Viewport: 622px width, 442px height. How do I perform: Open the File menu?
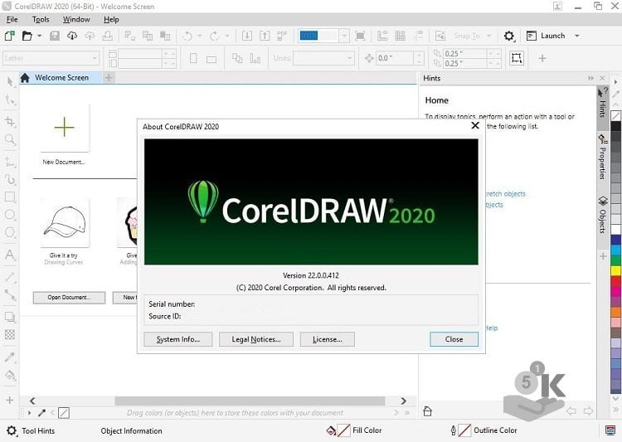tap(12, 19)
